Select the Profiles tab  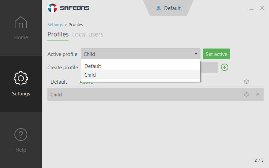coord(58,34)
